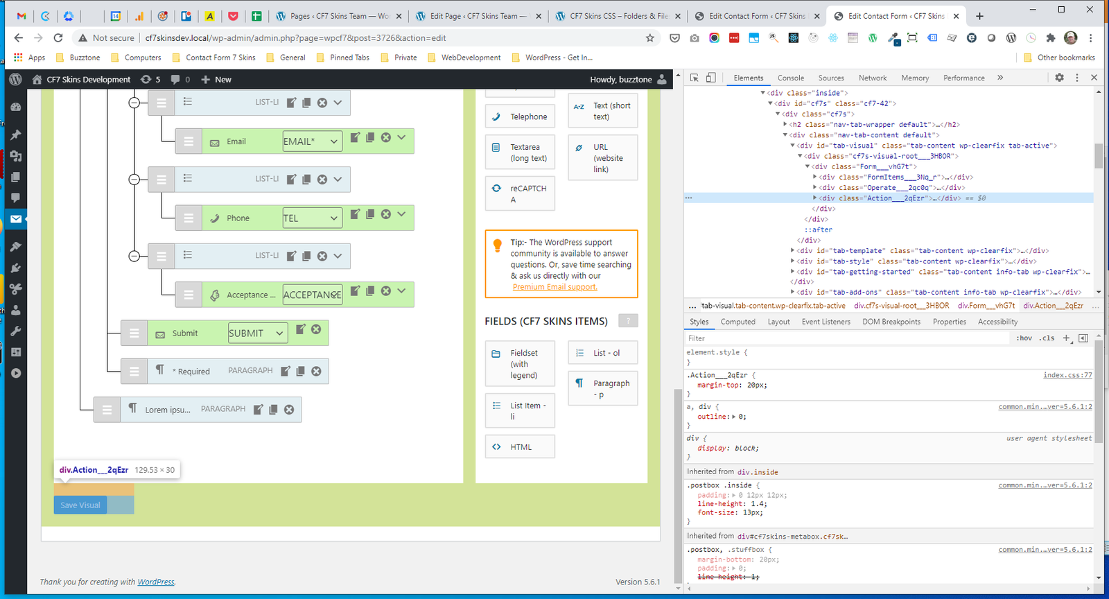
Task: Open the SUBMIT field type dropdown
Action: tap(258, 333)
